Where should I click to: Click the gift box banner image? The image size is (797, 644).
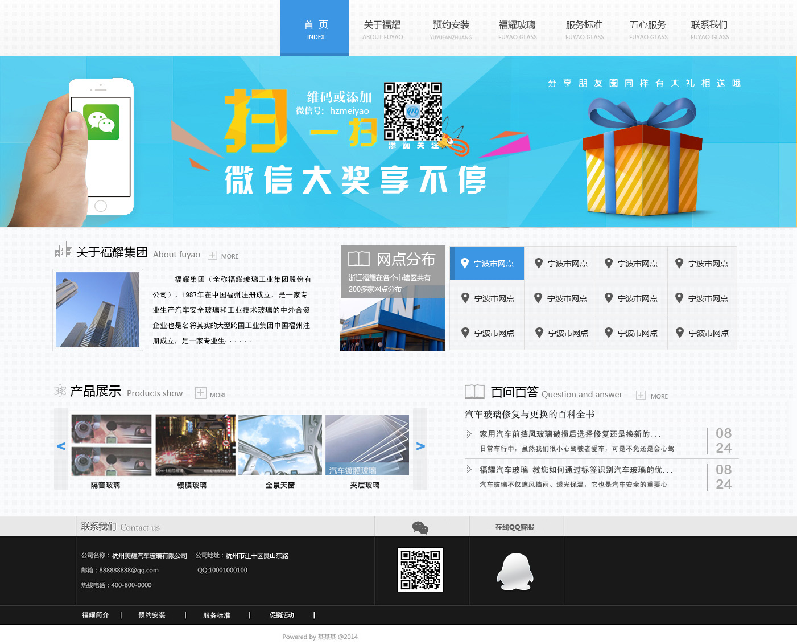pyautogui.click(x=642, y=155)
